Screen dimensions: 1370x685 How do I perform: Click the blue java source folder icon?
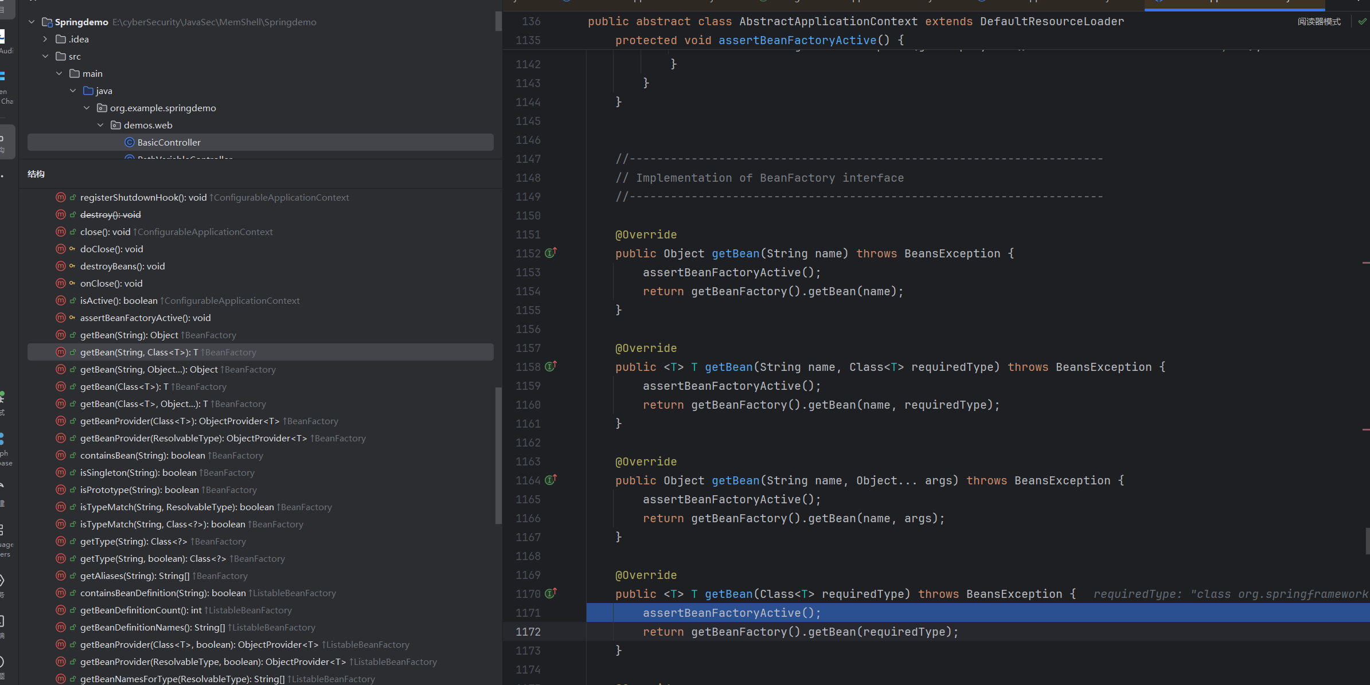point(88,91)
